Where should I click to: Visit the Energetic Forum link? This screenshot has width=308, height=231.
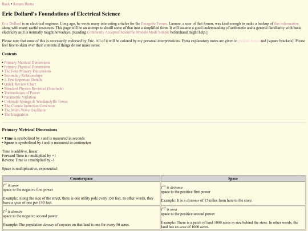pos(154,23)
